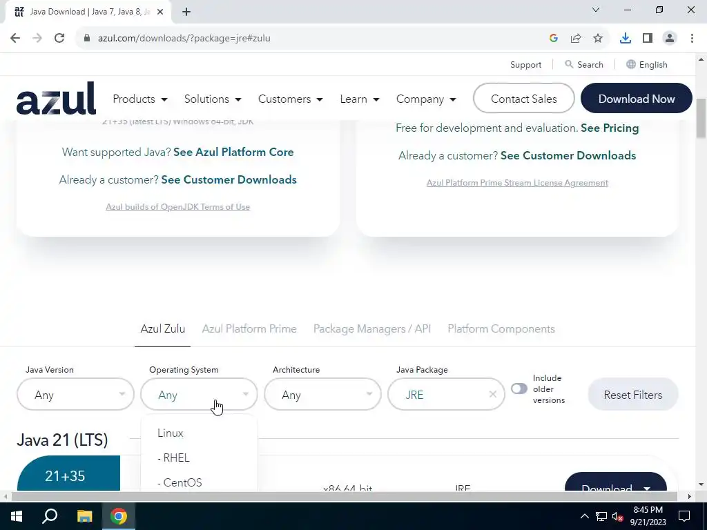707x530 pixels.
Task: Click Reset Filters button
Action: click(x=633, y=394)
